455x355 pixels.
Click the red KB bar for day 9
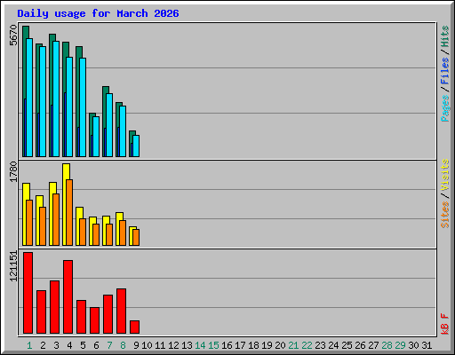(x=134, y=327)
